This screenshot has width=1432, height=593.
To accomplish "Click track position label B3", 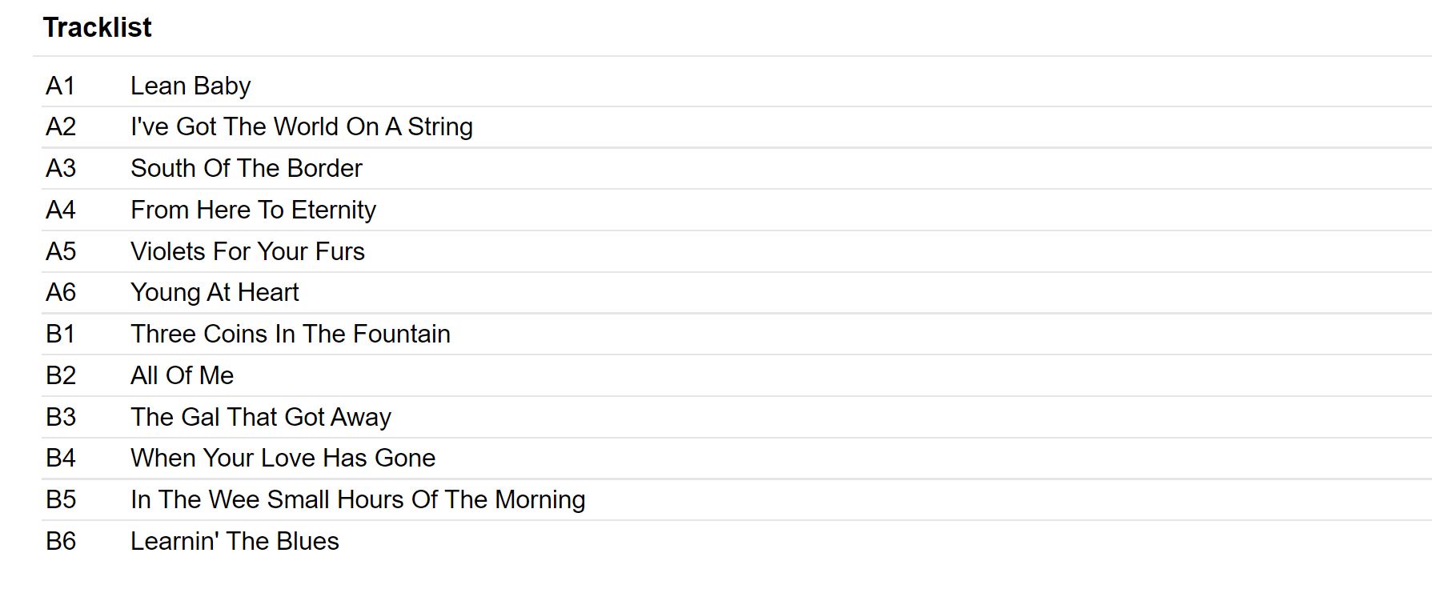I will [x=61, y=417].
